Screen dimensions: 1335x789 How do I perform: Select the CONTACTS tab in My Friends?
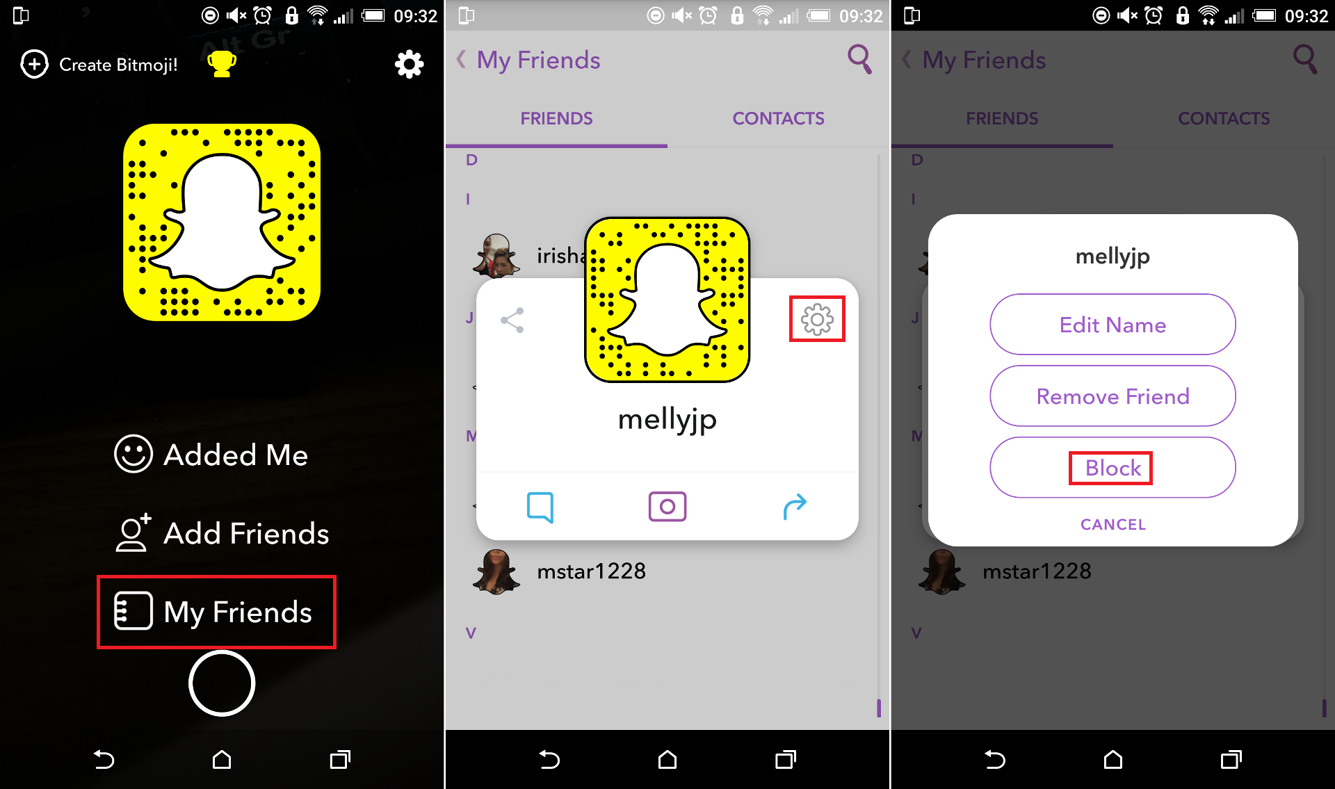click(778, 118)
